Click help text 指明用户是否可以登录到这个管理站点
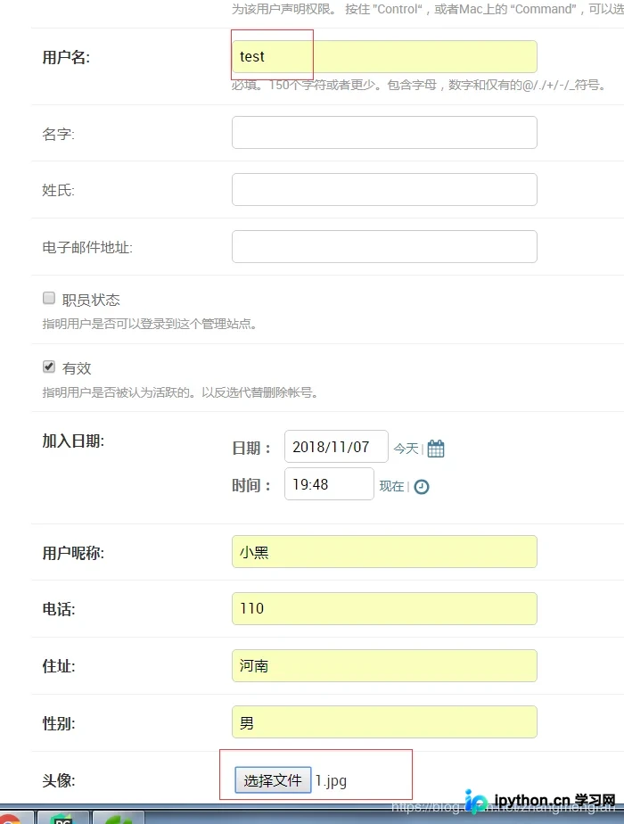 point(149,324)
